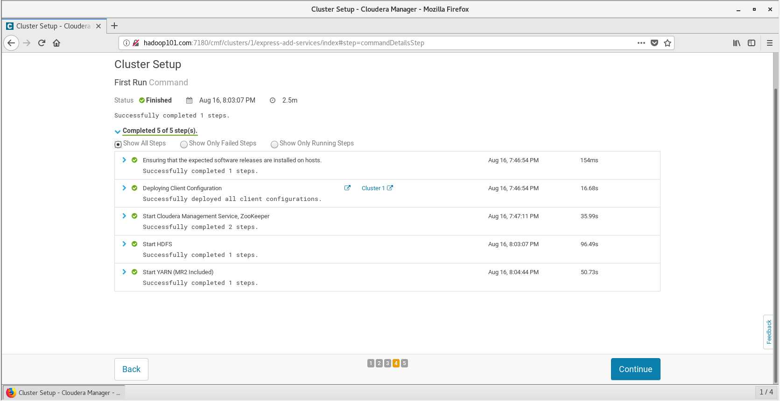Screen dimensions: 780x401
Task: Click workspace indicator 1 / 4
Action: [766, 392]
